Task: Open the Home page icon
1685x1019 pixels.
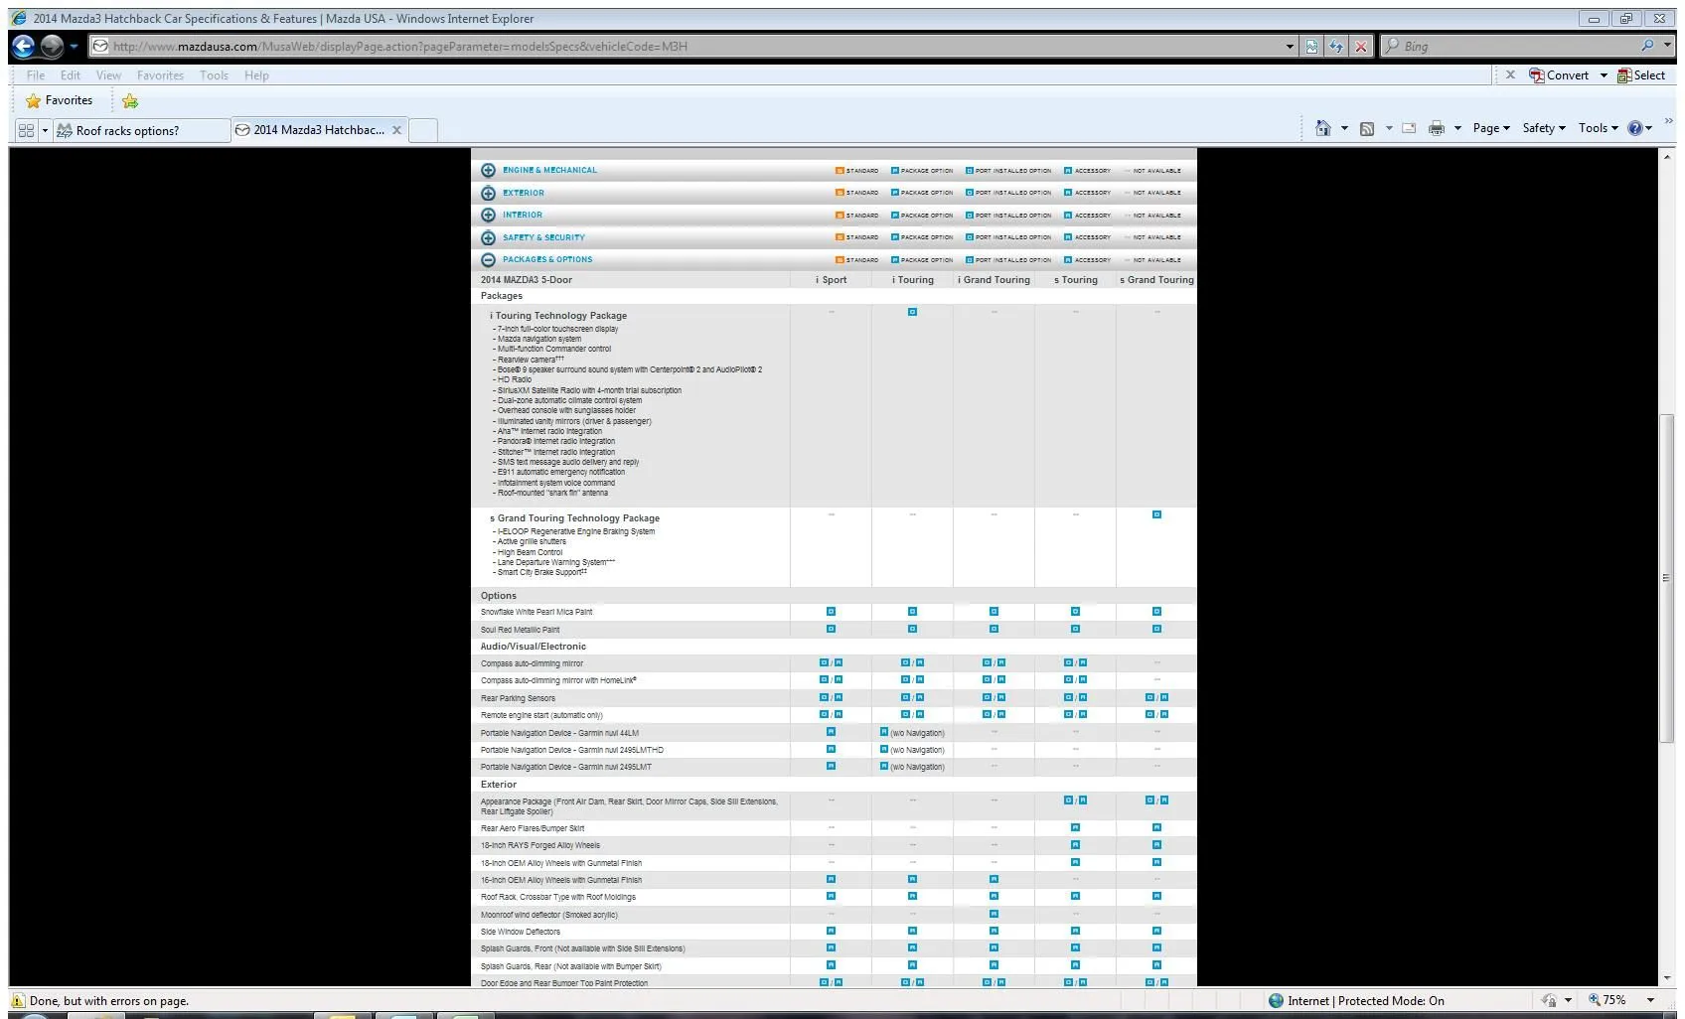Action: 1322,128
